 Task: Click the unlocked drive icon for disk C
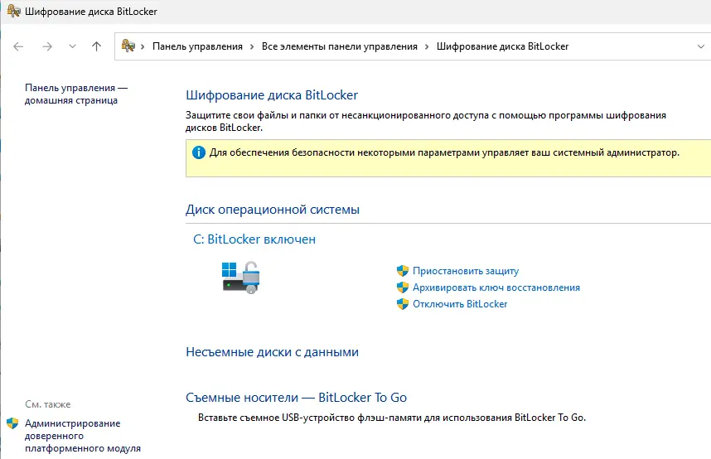tap(241, 276)
